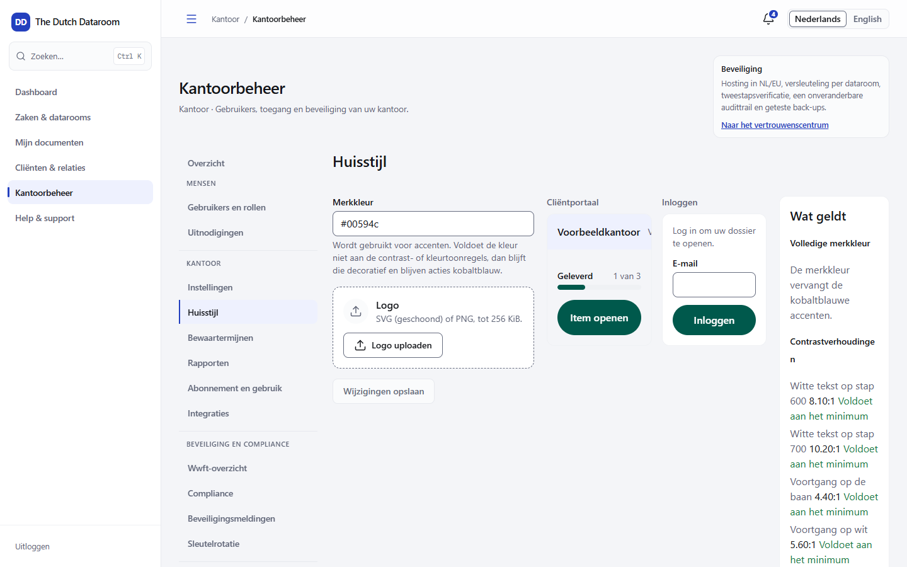Open Wwft-overzicht
The height and width of the screenshot is (567, 907).
[x=248, y=468]
